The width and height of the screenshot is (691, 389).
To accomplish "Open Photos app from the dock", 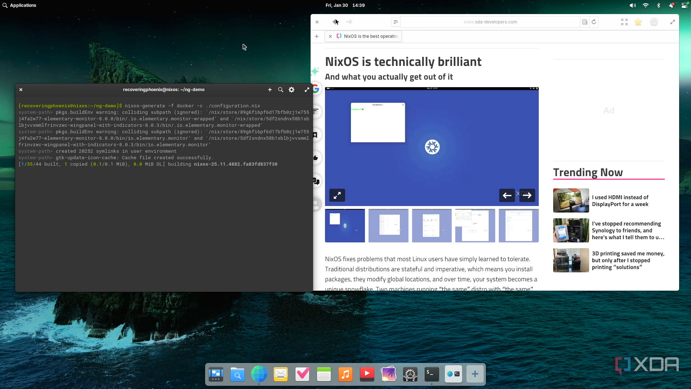I will [389, 375].
